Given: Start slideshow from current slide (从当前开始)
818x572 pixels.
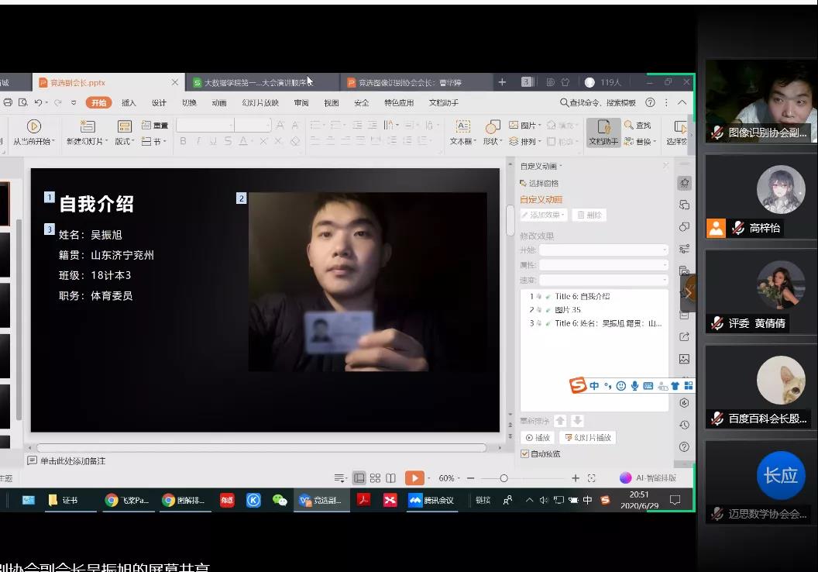Looking at the screenshot, I should coord(34,132).
